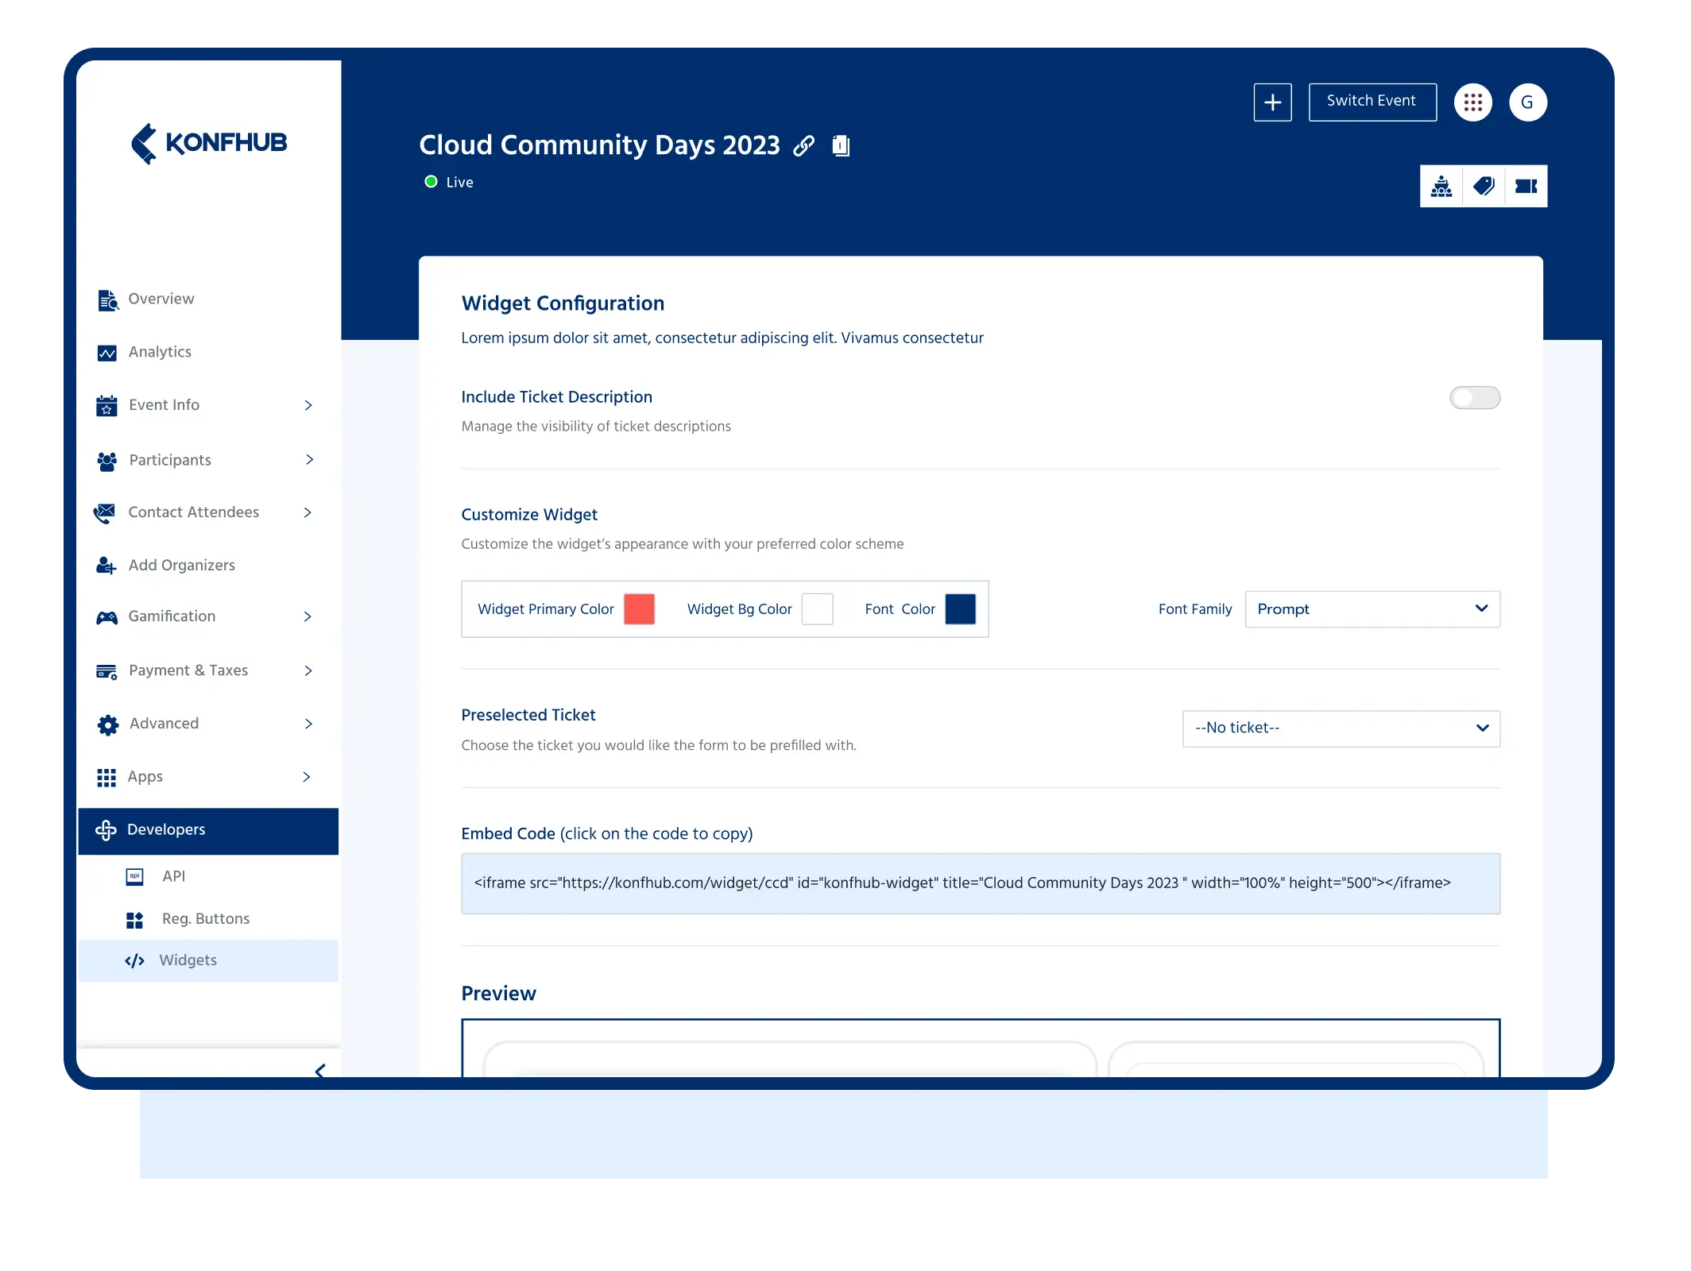Copy event link via chain icon

coord(804,145)
